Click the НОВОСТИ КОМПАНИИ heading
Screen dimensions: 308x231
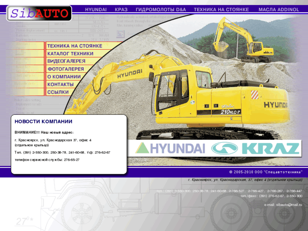click(x=43, y=122)
